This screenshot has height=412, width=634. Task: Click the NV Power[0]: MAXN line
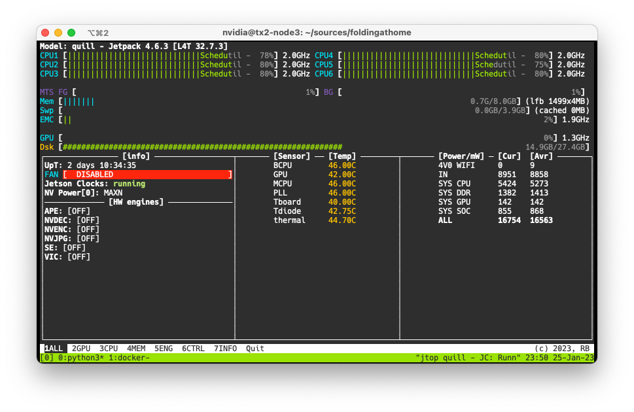[83, 193]
